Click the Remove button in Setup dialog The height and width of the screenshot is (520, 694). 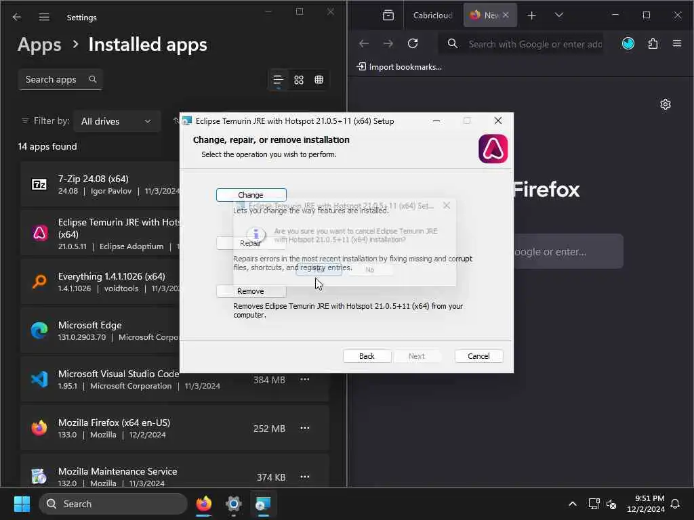pos(251,291)
